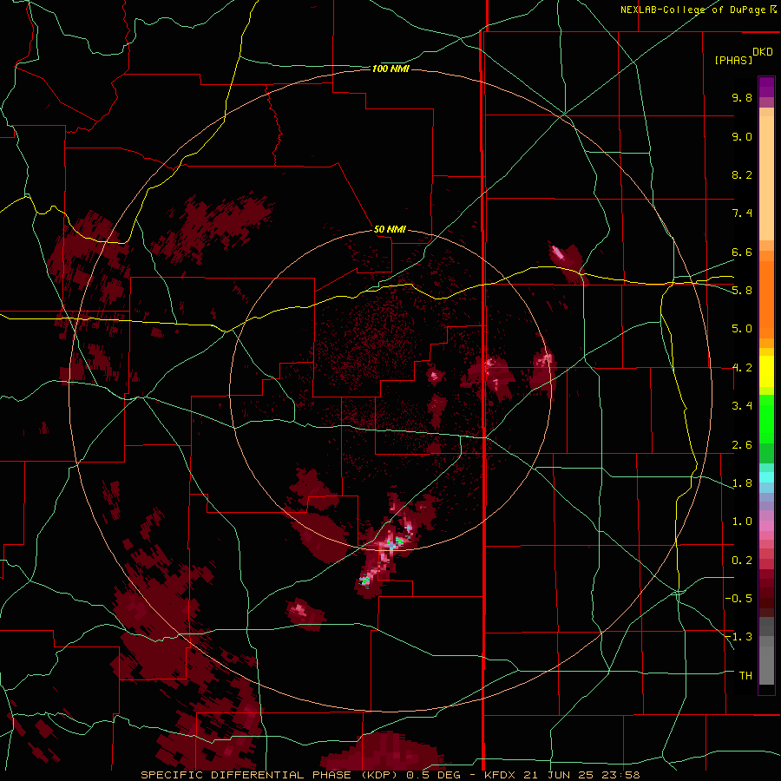Click the 3.4 value on the color scale
781x781 pixels.
click(x=742, y=406)
